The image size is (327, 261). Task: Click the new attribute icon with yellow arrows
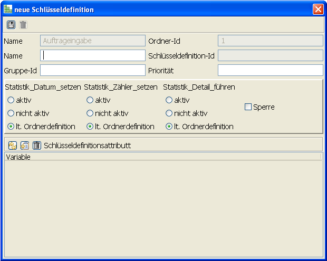pos(13,145)
